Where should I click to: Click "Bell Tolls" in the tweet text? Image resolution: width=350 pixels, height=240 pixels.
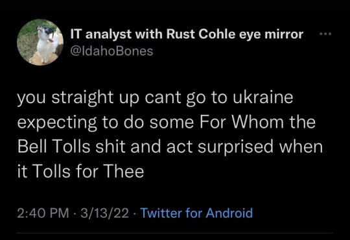(54, 146)
